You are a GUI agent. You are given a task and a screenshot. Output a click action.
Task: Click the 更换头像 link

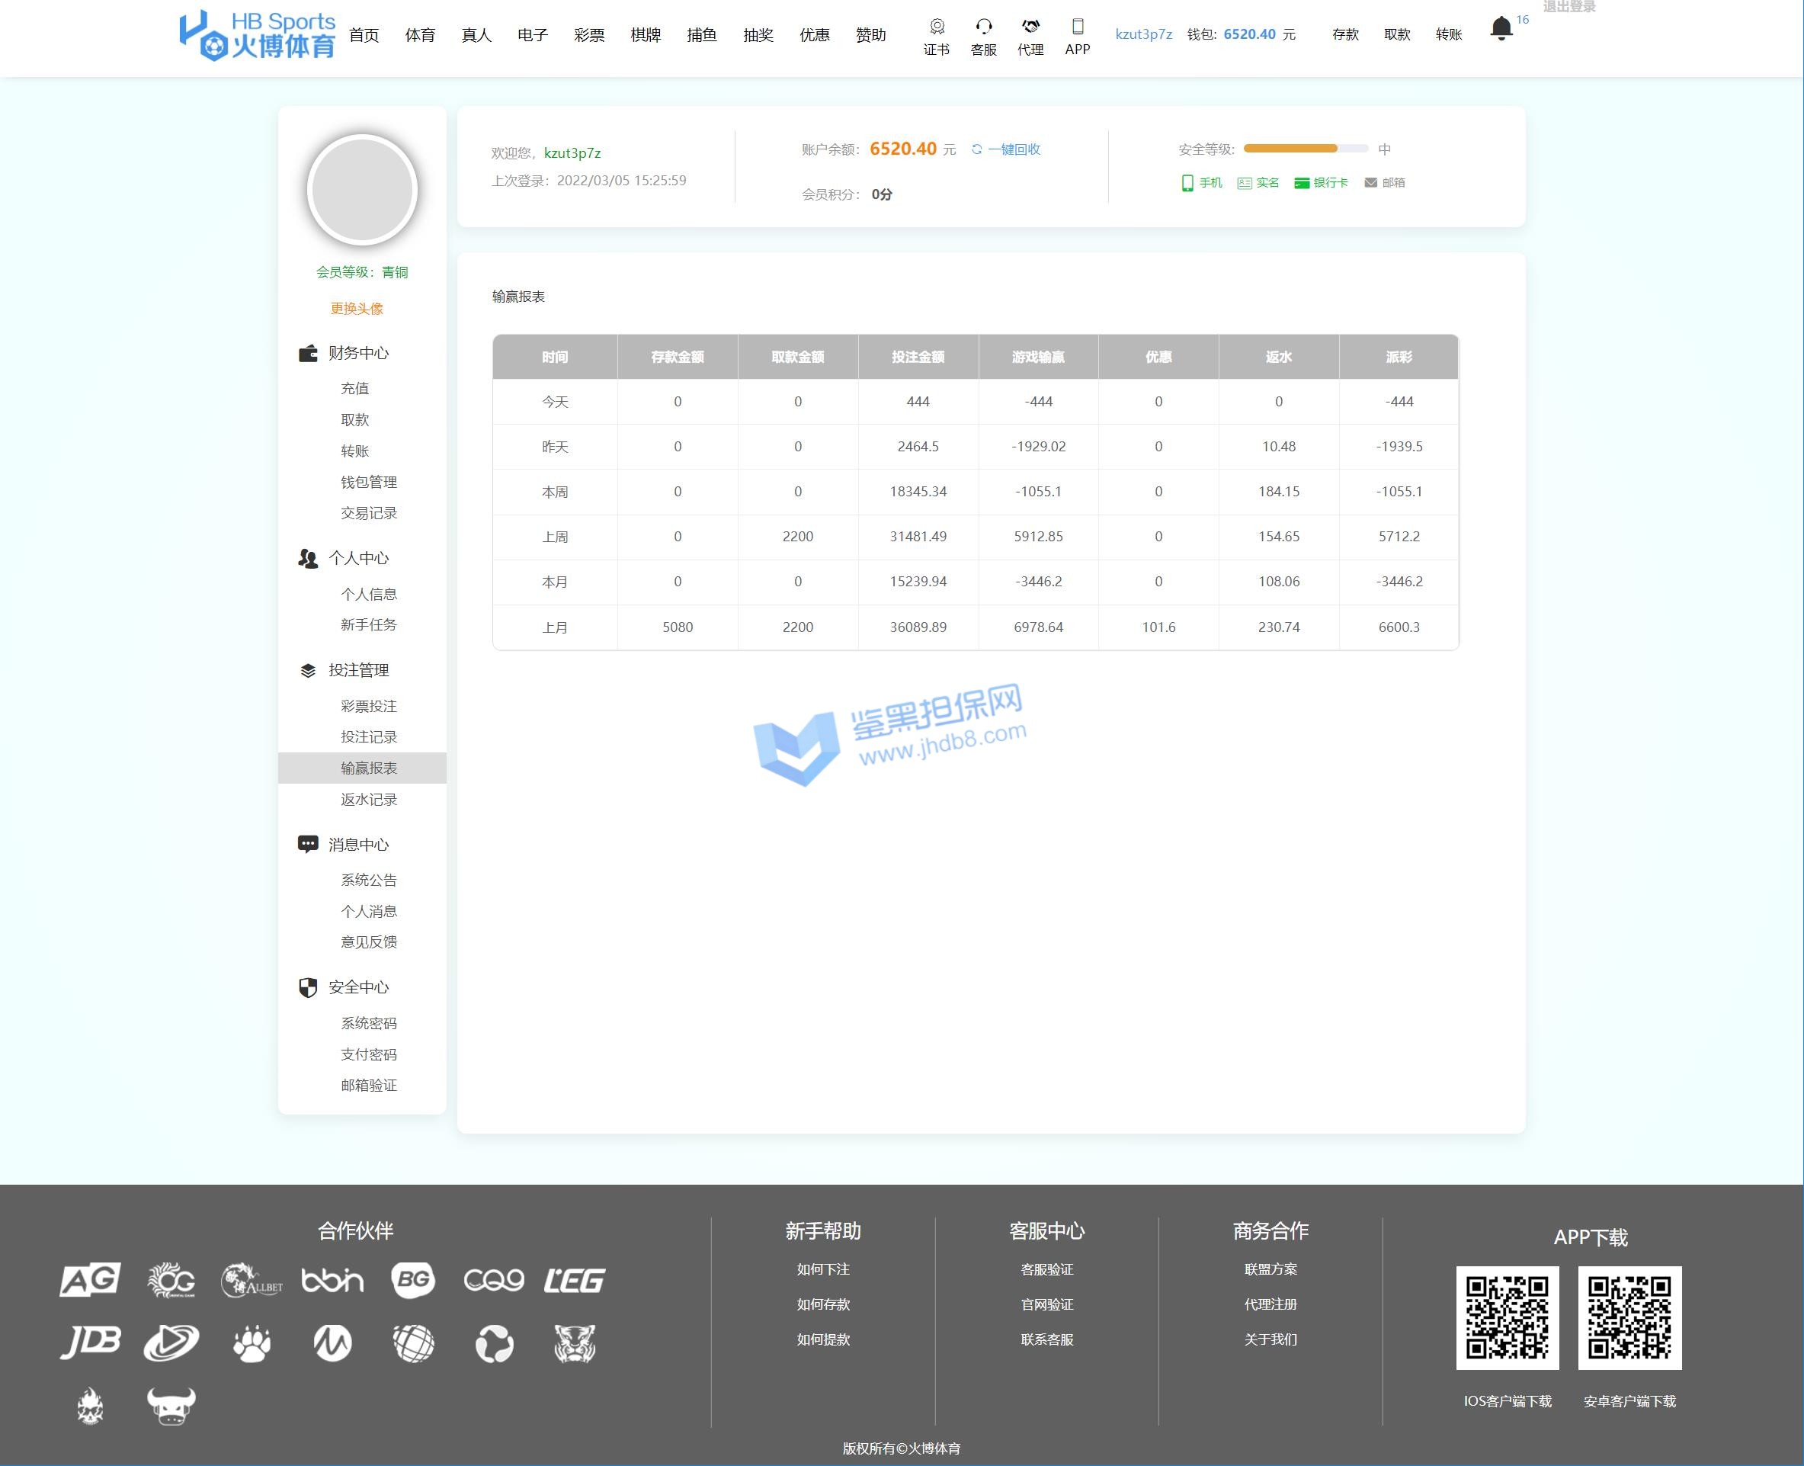point(356,308)
